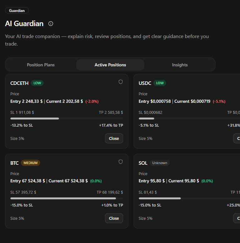Image resolution: width=240 pixels, height=243 pixels.
Task: Click 'Size 5%' on BTC card
Action: pos(17,218)
